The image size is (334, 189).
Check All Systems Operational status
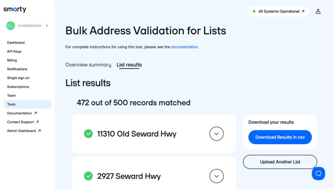[279, 12]
